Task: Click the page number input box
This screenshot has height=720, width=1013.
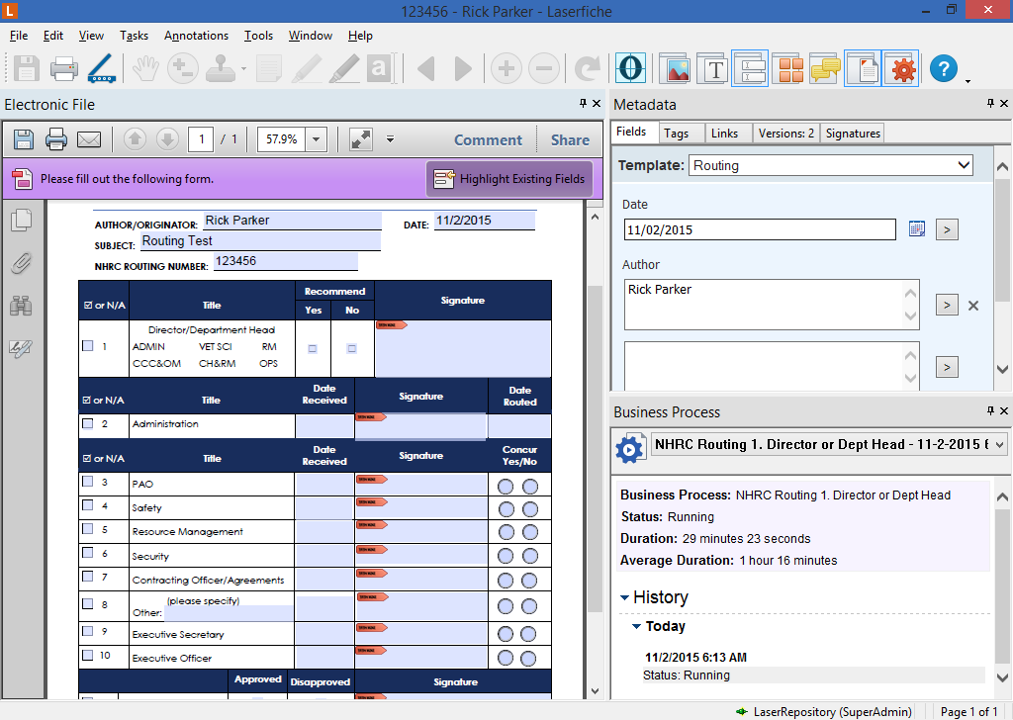Action: (201, 138)
